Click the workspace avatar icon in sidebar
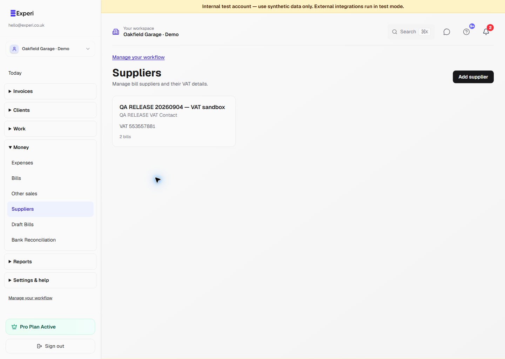This screenshot has width=505, height=359. coord(14,49)
